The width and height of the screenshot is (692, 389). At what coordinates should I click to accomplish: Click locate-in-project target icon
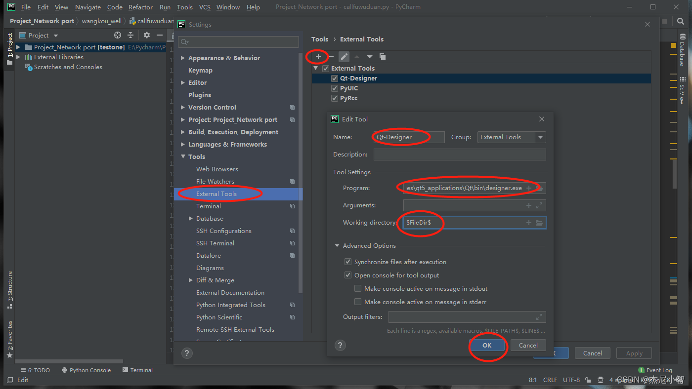tap(118, 35)
